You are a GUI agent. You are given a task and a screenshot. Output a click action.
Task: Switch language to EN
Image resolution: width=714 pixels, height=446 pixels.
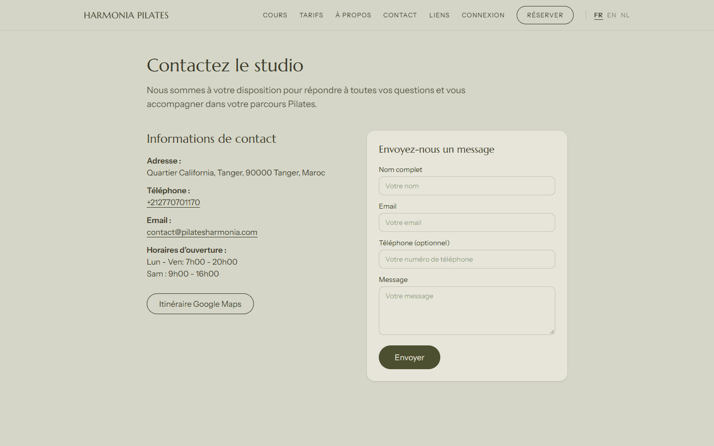tap(612, 15)
